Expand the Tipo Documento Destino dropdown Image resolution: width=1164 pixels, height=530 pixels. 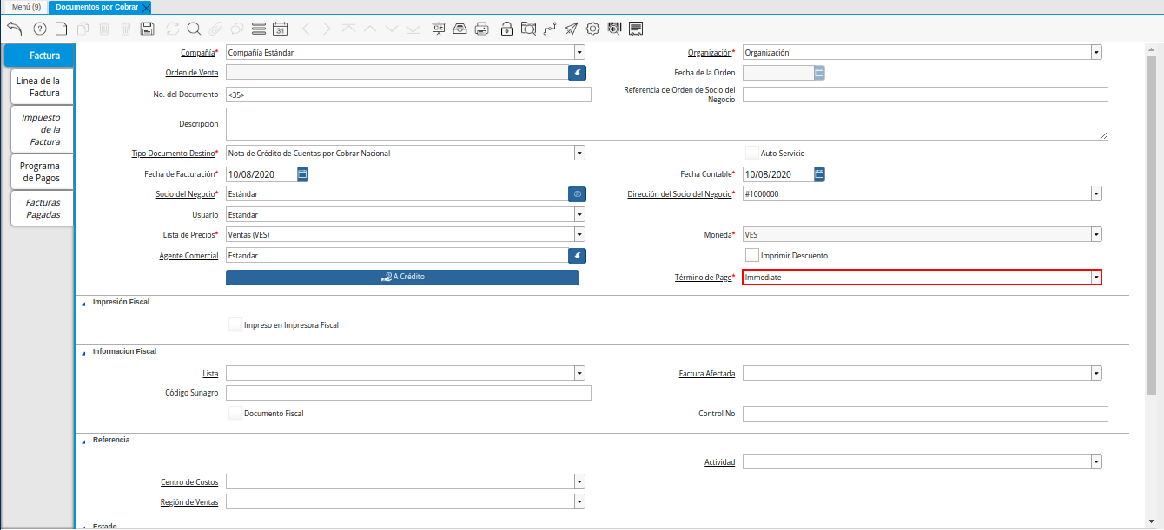579,154
